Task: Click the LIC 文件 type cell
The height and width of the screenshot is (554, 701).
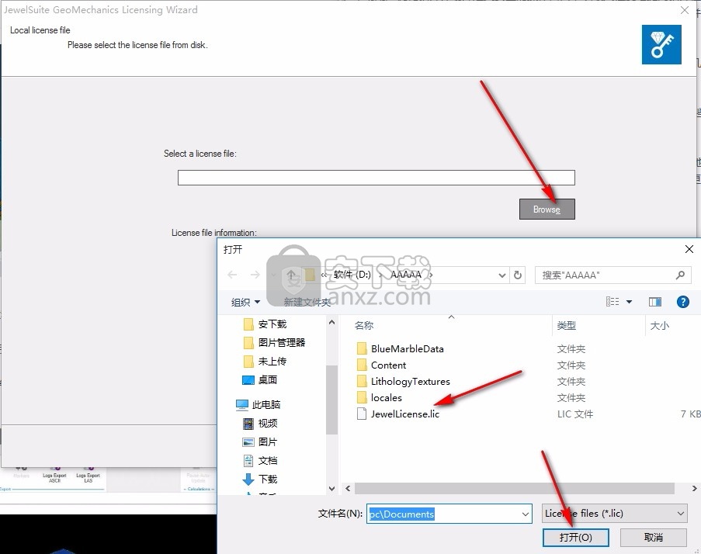Action: coord(575,414)
